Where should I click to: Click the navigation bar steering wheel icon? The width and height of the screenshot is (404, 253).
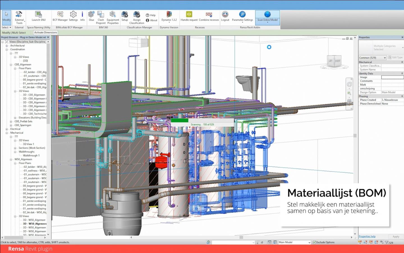click(x=349, y=84)
